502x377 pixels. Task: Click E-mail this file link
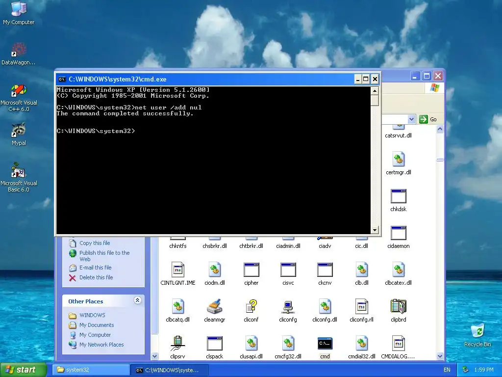click(x=96, y=268)
